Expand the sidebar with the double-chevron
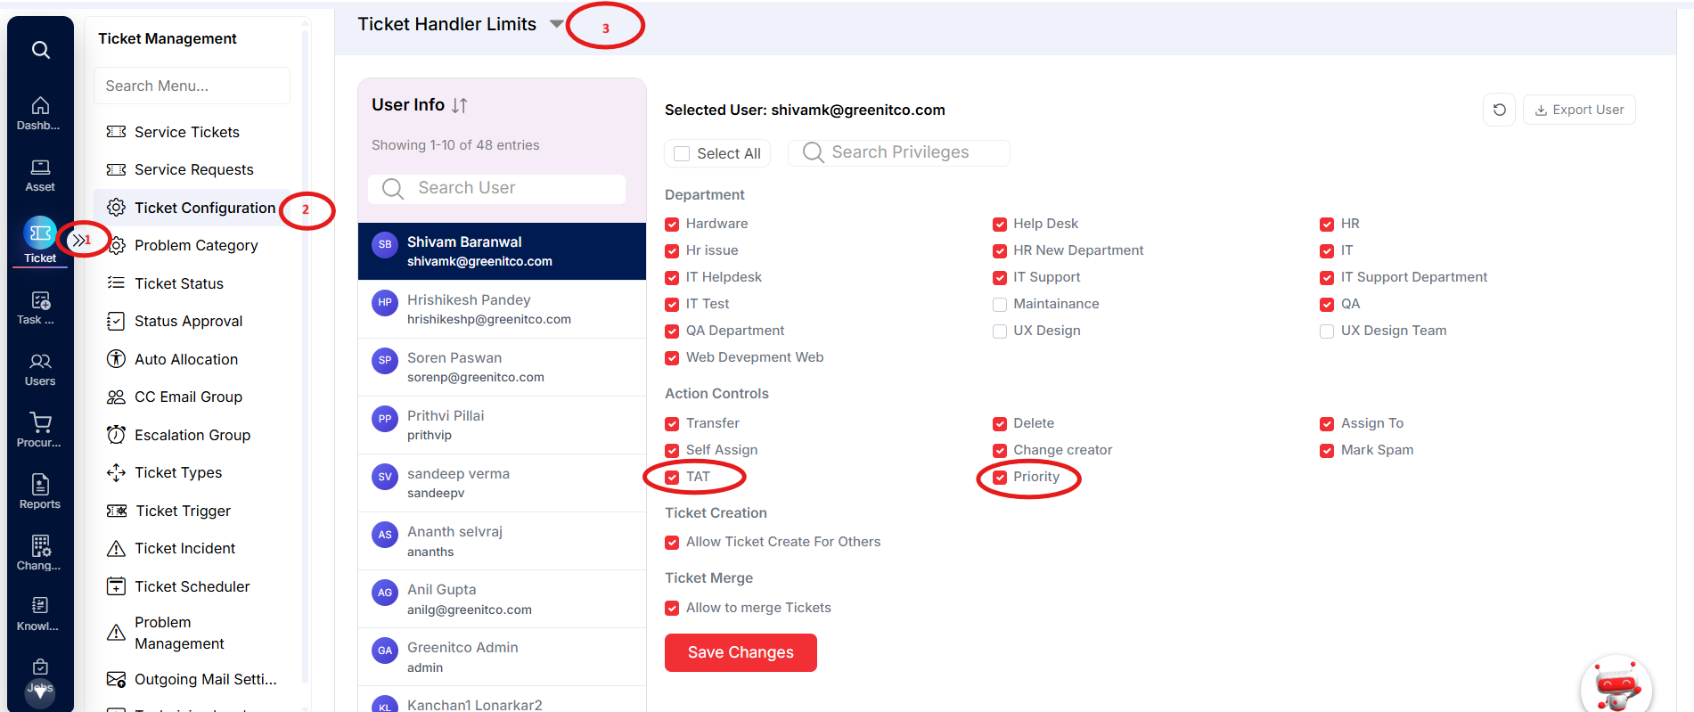The height and width of the screenshot is (712, 1694). (79, 240)
